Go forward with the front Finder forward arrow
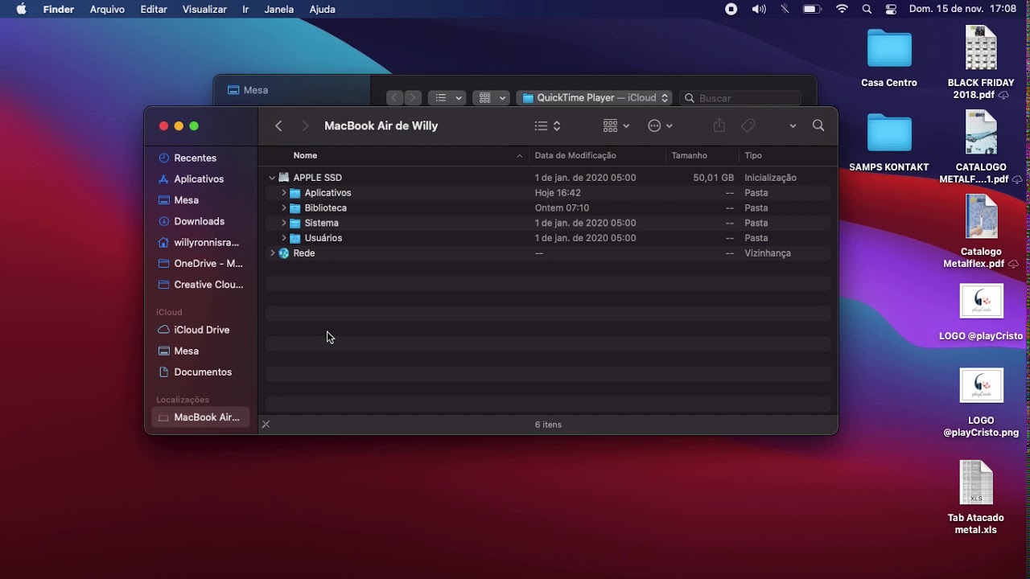The height and width of the screenshot is (579, 1030). (x=305, y=126)
